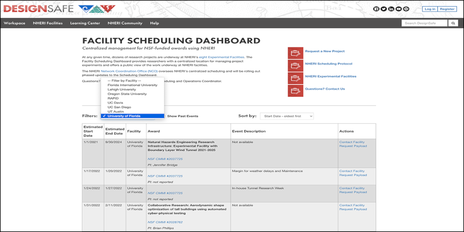Click red briefcase icon for NHERI Experimental Facilities
Screen dimensions: 464x232
(x=295, y=78)
